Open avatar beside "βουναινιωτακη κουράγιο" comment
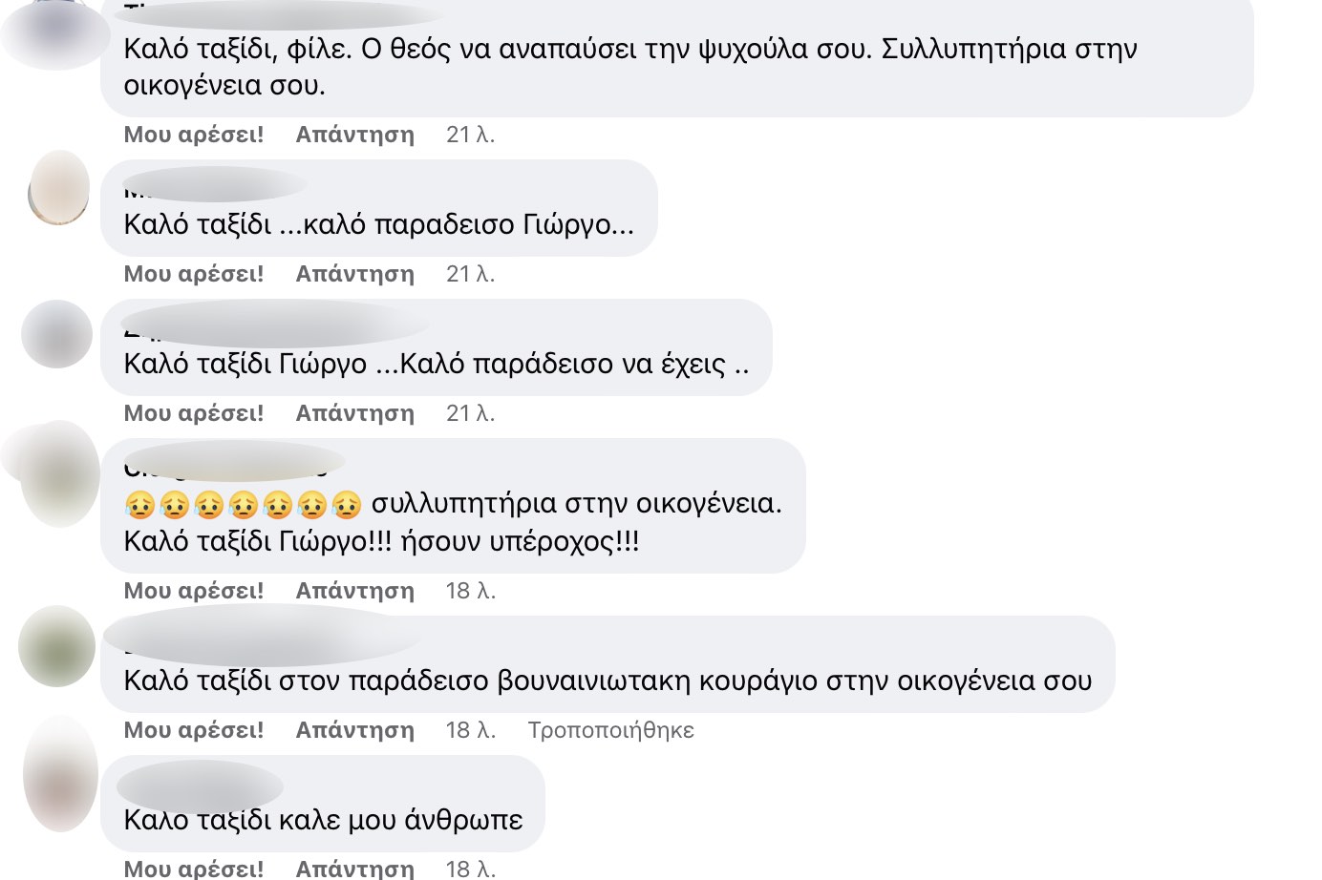Image resolution: width=1322 pixels, height=880 pixels. pyautogui.click(x=57, y=646)
